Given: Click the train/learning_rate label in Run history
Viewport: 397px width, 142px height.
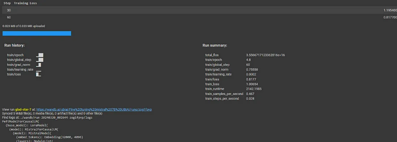Looking at the screenshot, I should pyautogui.click(x=20, y=70).
